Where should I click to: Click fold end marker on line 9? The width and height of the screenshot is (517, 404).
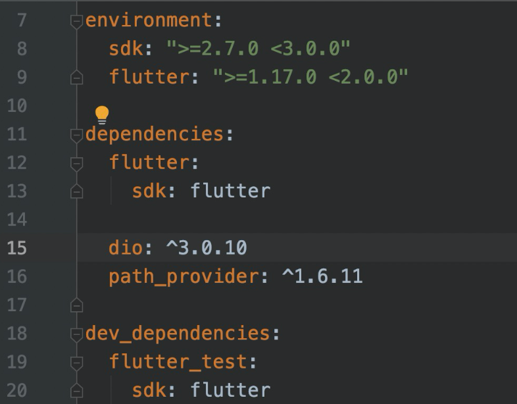(77, 78)
